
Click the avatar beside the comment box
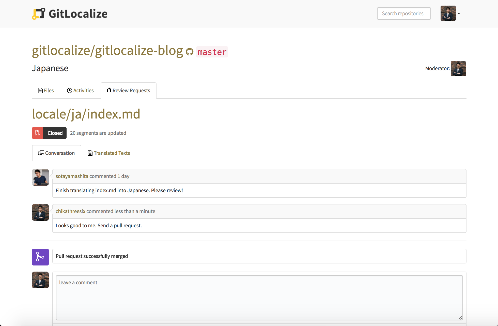click(x=40, y=280)
